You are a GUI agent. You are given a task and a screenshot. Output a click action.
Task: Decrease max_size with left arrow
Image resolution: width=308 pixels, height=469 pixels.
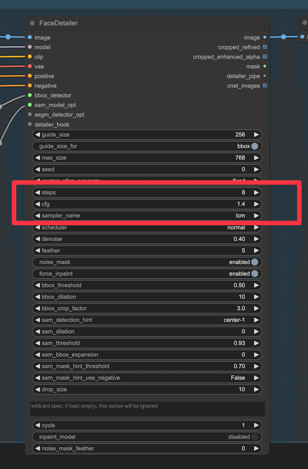pyautogui.click(x=37, y=158)
